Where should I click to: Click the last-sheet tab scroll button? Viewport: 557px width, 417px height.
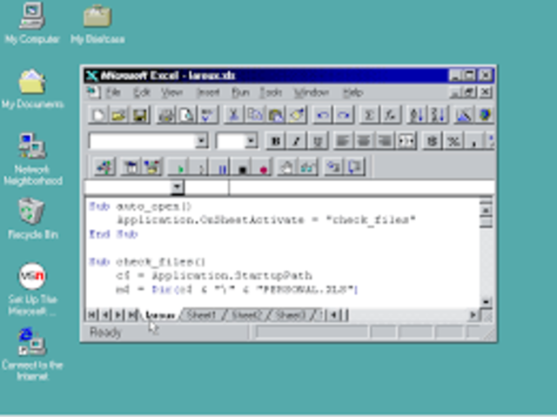point(131,315)
